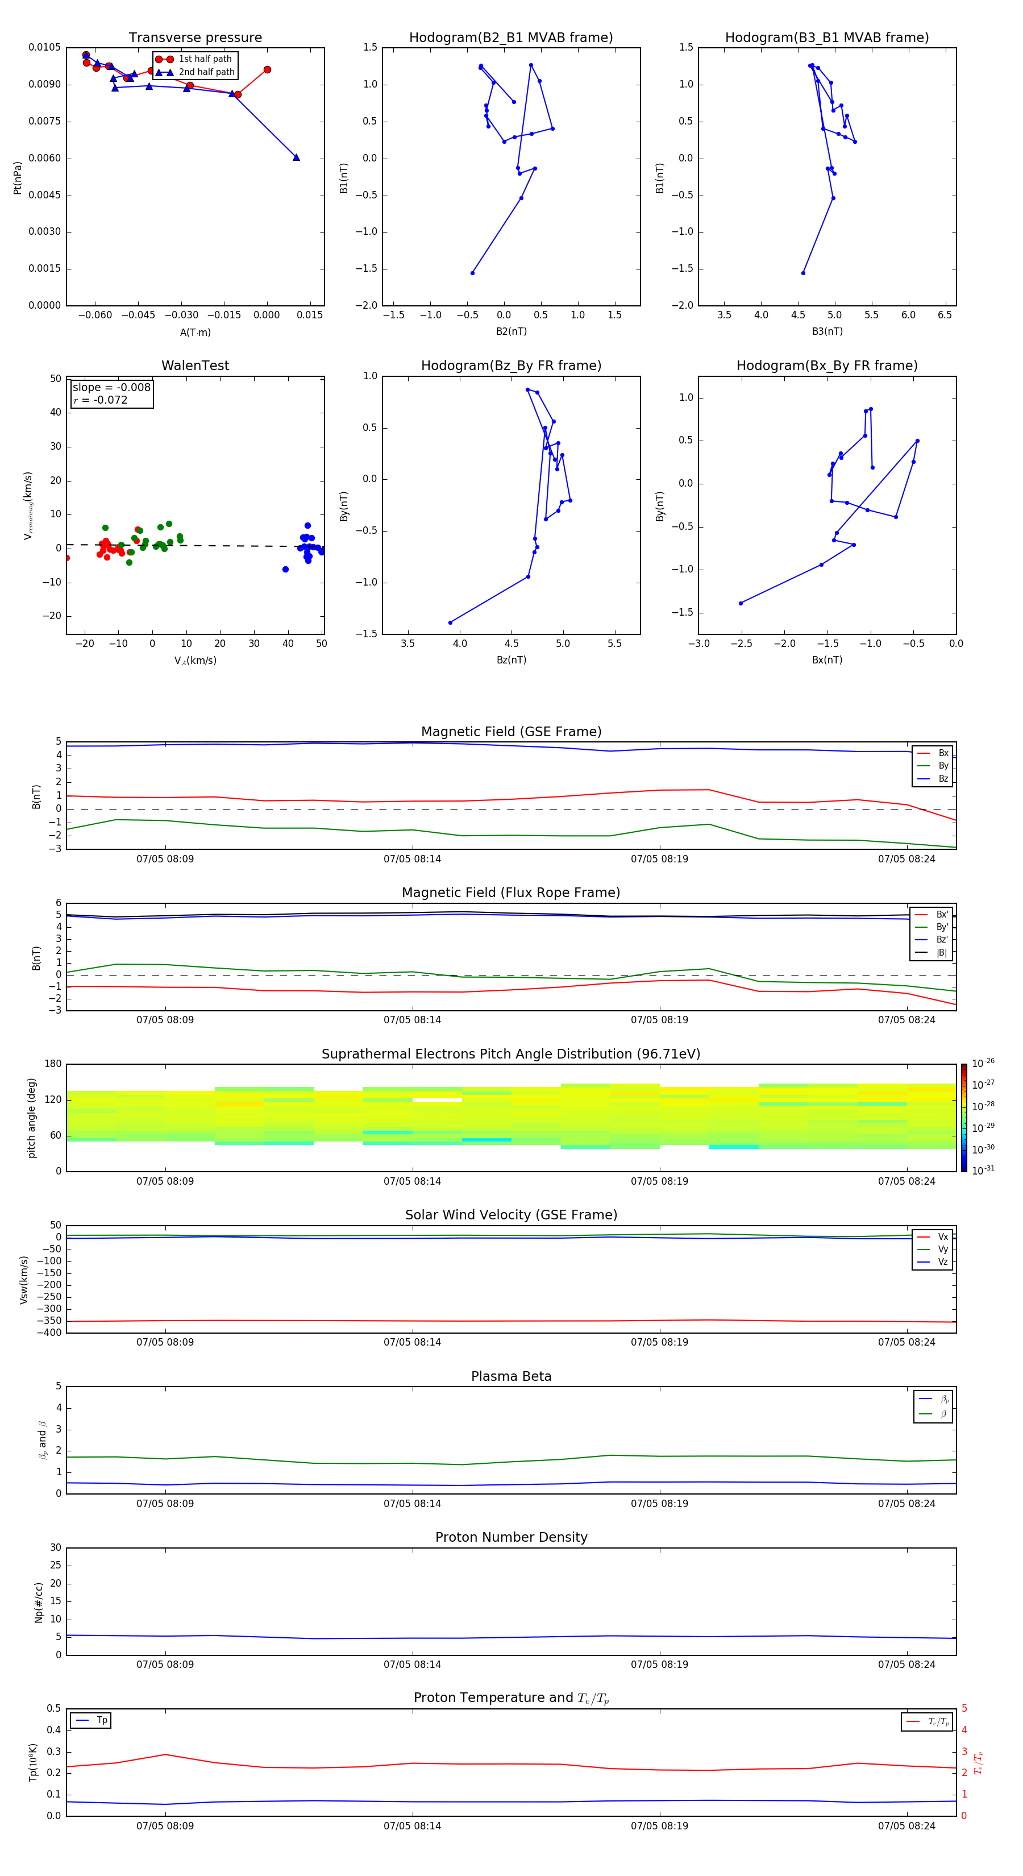Click the Suprathermal Electrons Pitch Angle Distribution title
Screen dimensions: 1023x1876
tap(511, 1055)
